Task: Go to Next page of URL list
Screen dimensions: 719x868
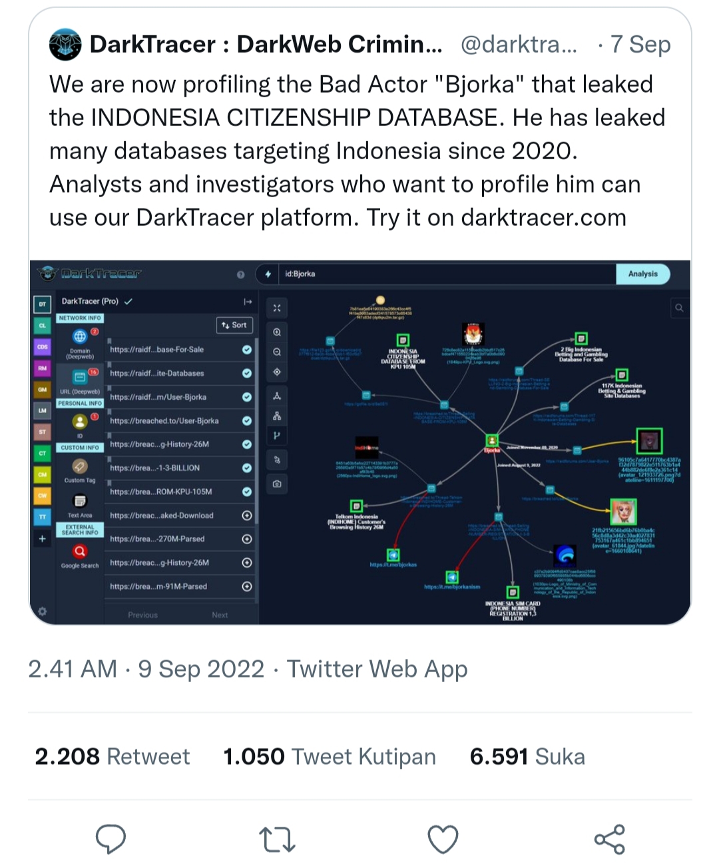Action: (x=220, y=615)
